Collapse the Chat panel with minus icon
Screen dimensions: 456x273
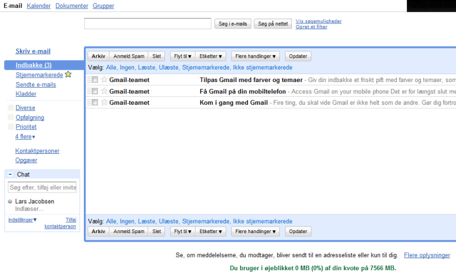10,174
